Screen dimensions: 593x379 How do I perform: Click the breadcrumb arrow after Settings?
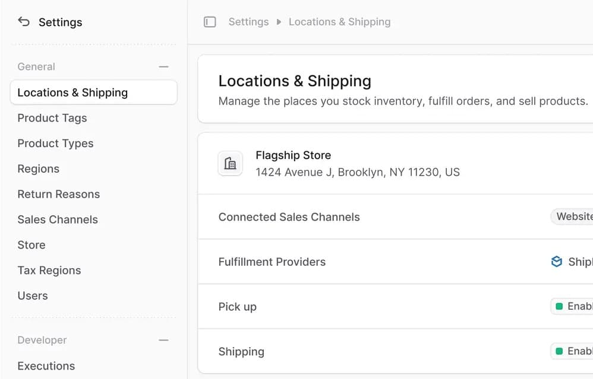click(277, 21)
